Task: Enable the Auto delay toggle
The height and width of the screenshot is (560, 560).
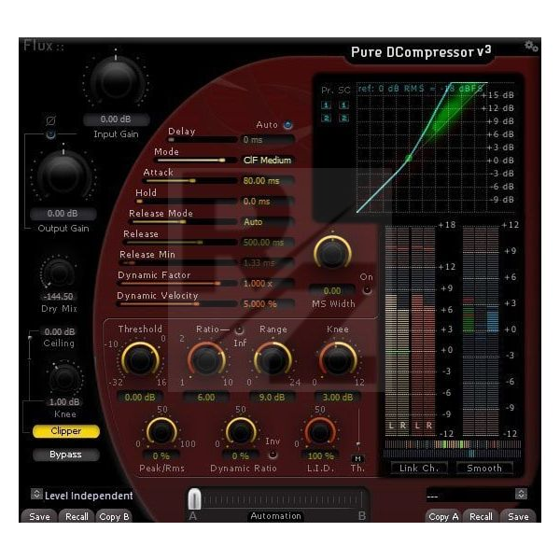Action: [x=287, y=125]
